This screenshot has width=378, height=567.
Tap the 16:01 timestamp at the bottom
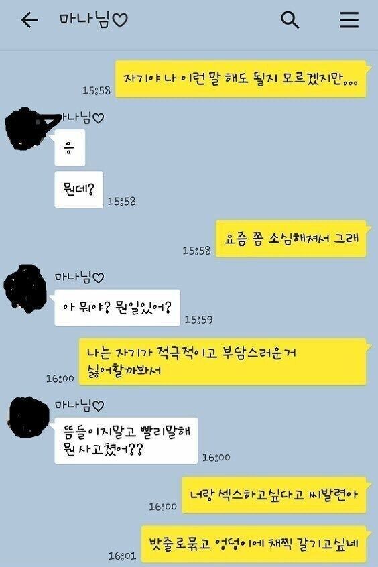tap(122, 556)
